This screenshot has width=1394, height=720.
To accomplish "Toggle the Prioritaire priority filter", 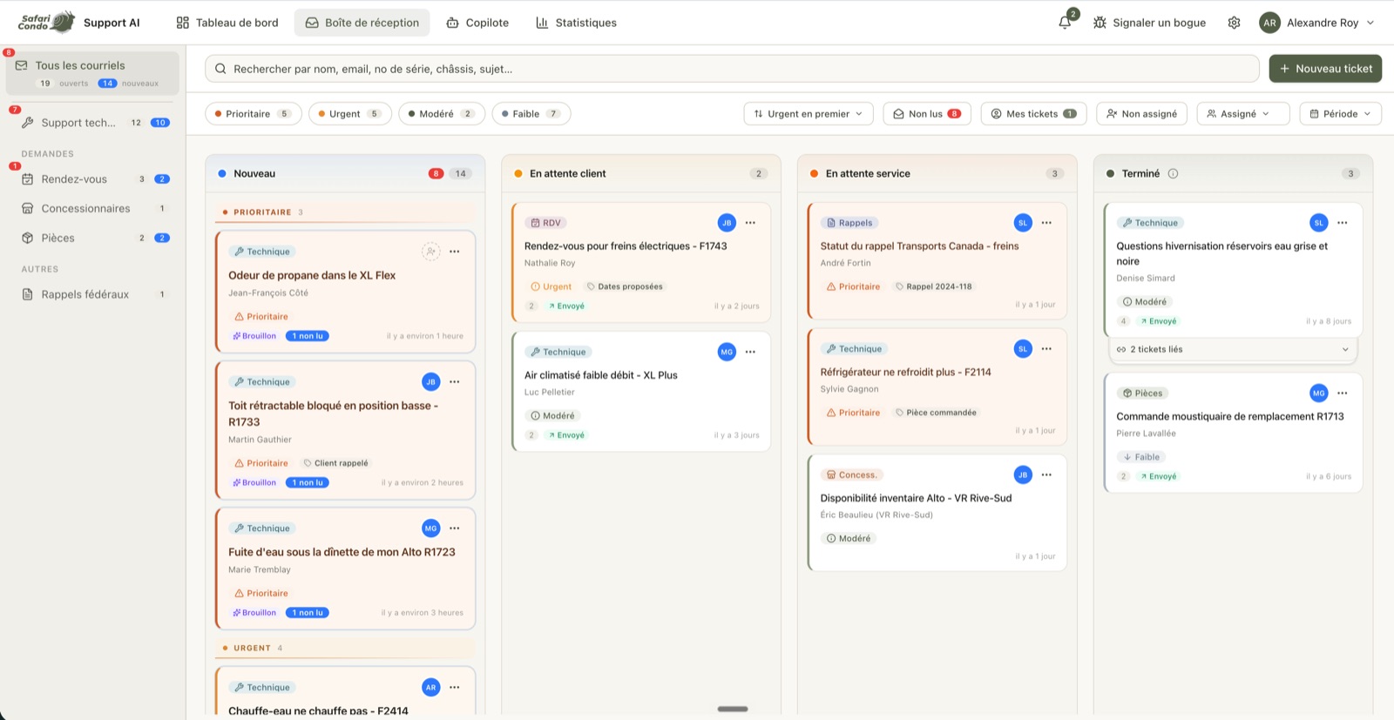I will coord(254,114).
